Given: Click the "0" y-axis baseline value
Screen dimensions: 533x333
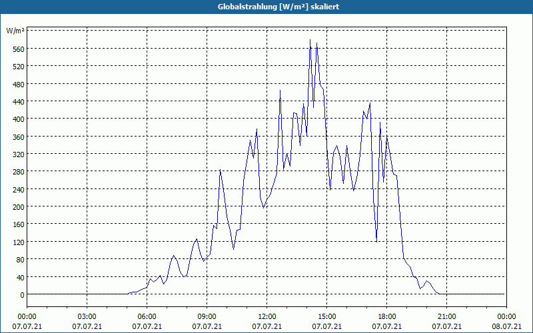Looking at the screenshot, I should [x=23, y=295].
